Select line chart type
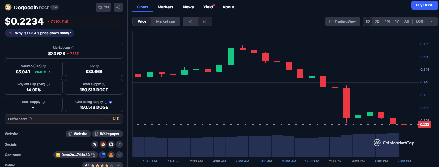439x167 pixels. tap(190, 21)
